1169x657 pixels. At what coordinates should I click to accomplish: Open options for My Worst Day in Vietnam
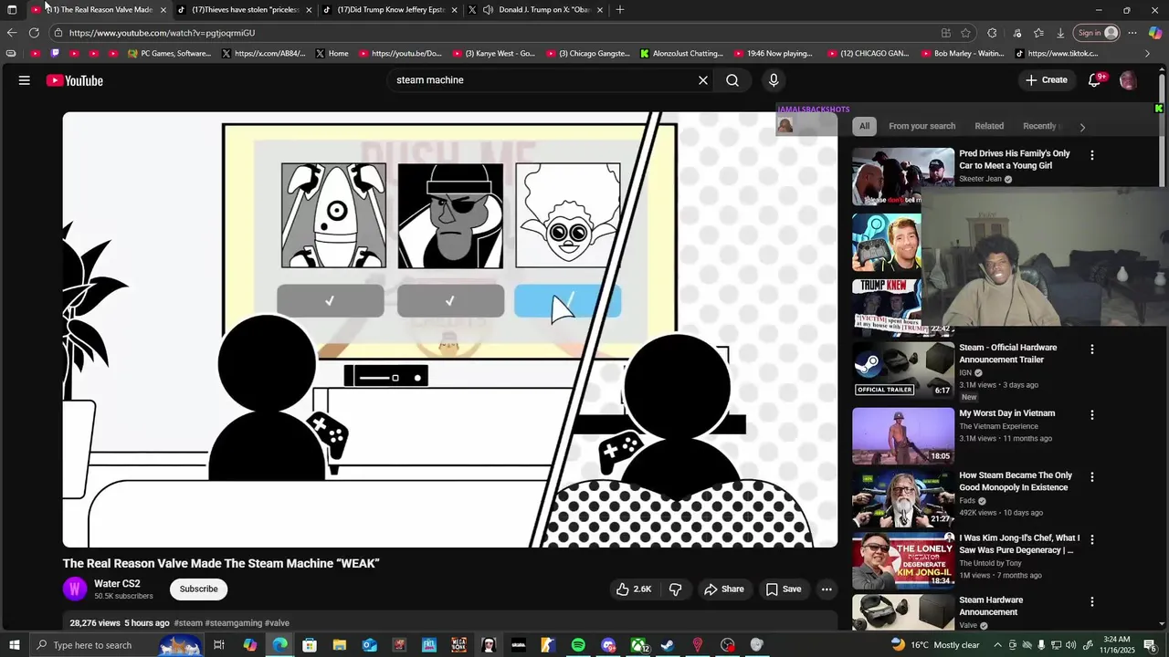click(1091, 415)
